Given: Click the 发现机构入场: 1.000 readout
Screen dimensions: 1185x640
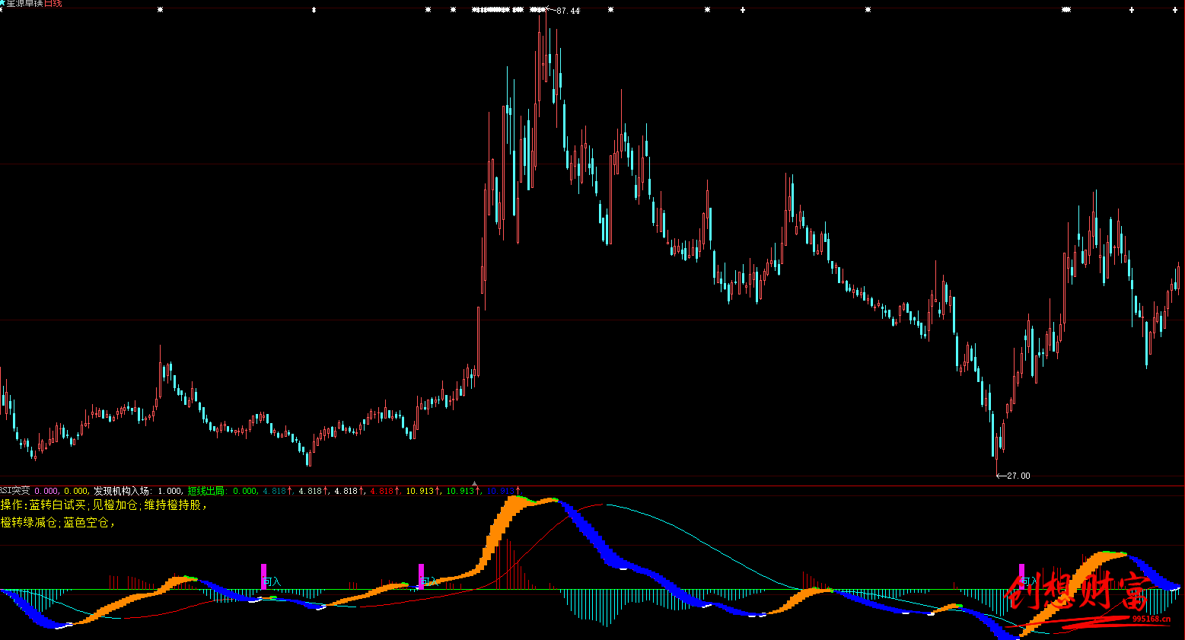Looking at the screenshot, I should tap(138, 491).
